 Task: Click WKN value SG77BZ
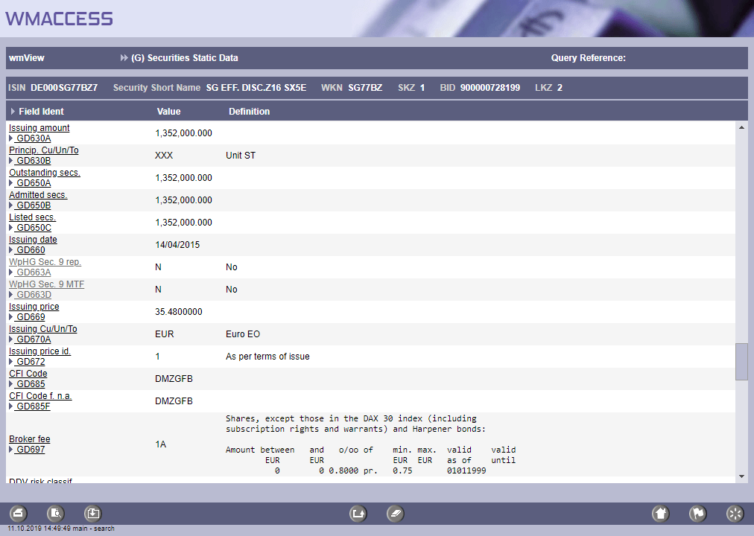click(365, 87)
